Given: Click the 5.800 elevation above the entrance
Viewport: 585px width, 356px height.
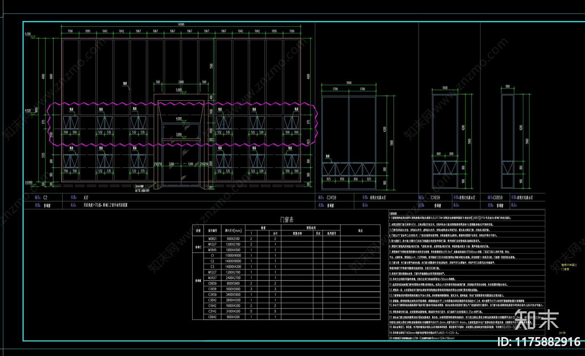Looking at the screenshot, I should (x=179, y=90).
